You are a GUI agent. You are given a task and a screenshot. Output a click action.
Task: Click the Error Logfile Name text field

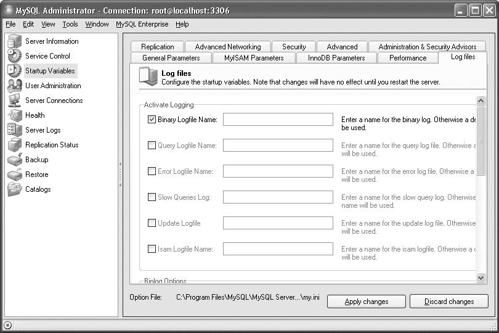click(278, 171)
